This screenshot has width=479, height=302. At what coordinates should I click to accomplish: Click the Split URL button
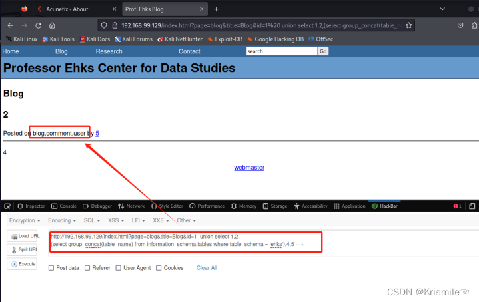click(x=22, y=250)
